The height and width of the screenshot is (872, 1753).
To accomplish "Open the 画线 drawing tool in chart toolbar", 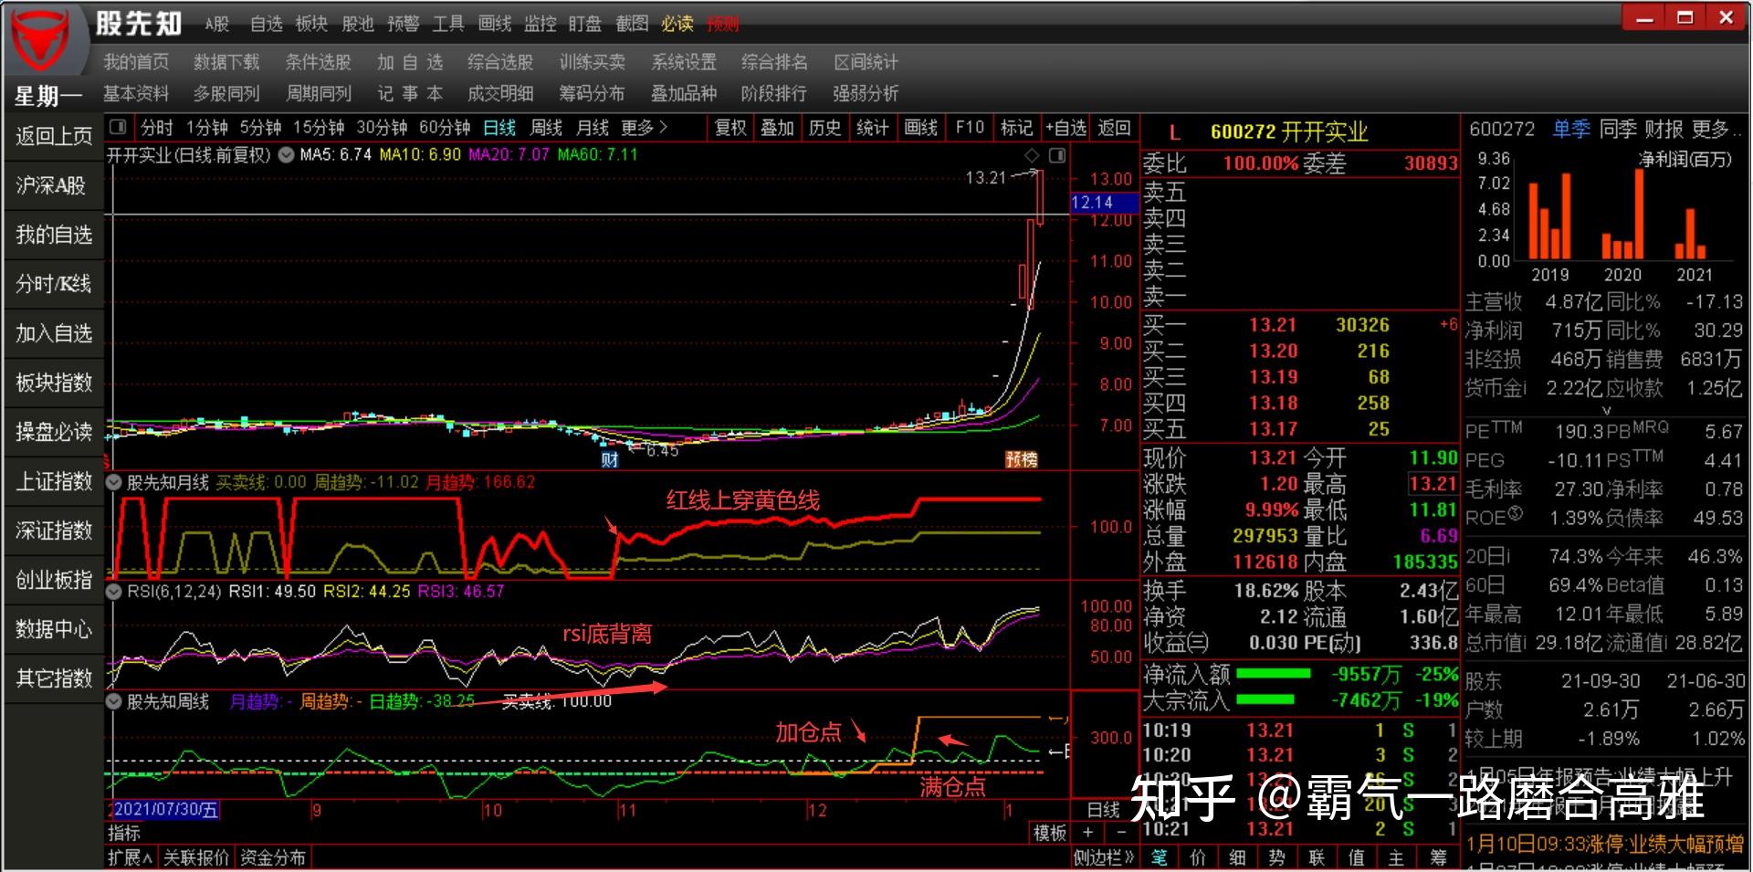I will [921, 128].
